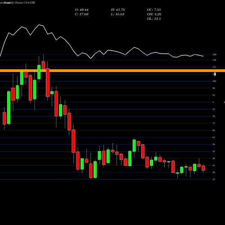Click the 31 price axis label
The image size is (225, 225).
214,180
